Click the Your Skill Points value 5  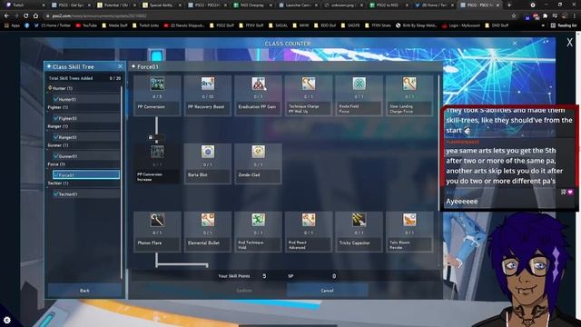pos(264,276)
